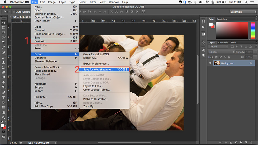Image resolution: width=258 pixels, height=145 pixels.
Task: Switch to the Paths tab
Action: (x=233, y=42)
